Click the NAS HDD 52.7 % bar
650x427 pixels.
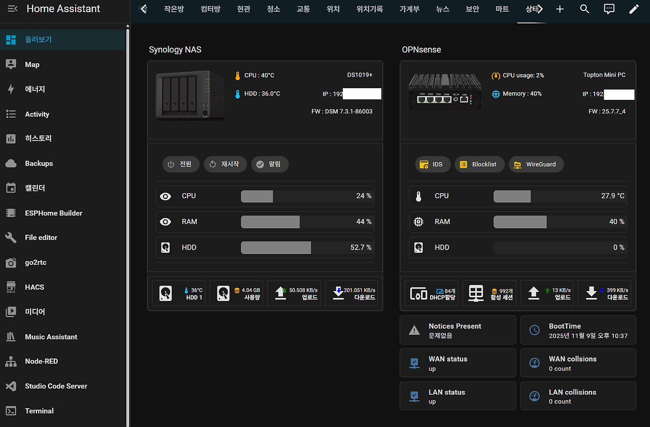pos(307,247)
